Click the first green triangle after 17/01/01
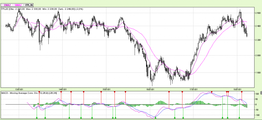The height and width of the screenshot is (120, 262). 223,117
